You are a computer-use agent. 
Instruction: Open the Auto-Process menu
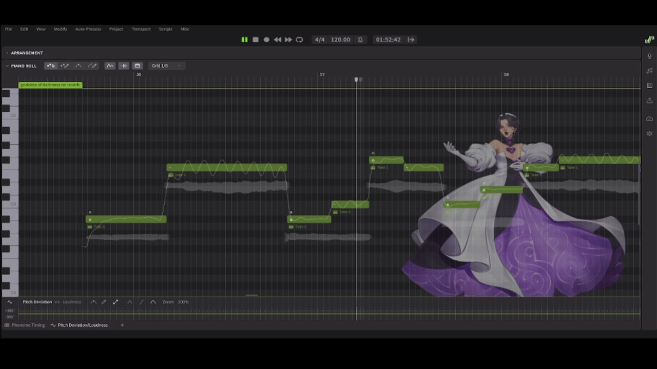point(88,29)
